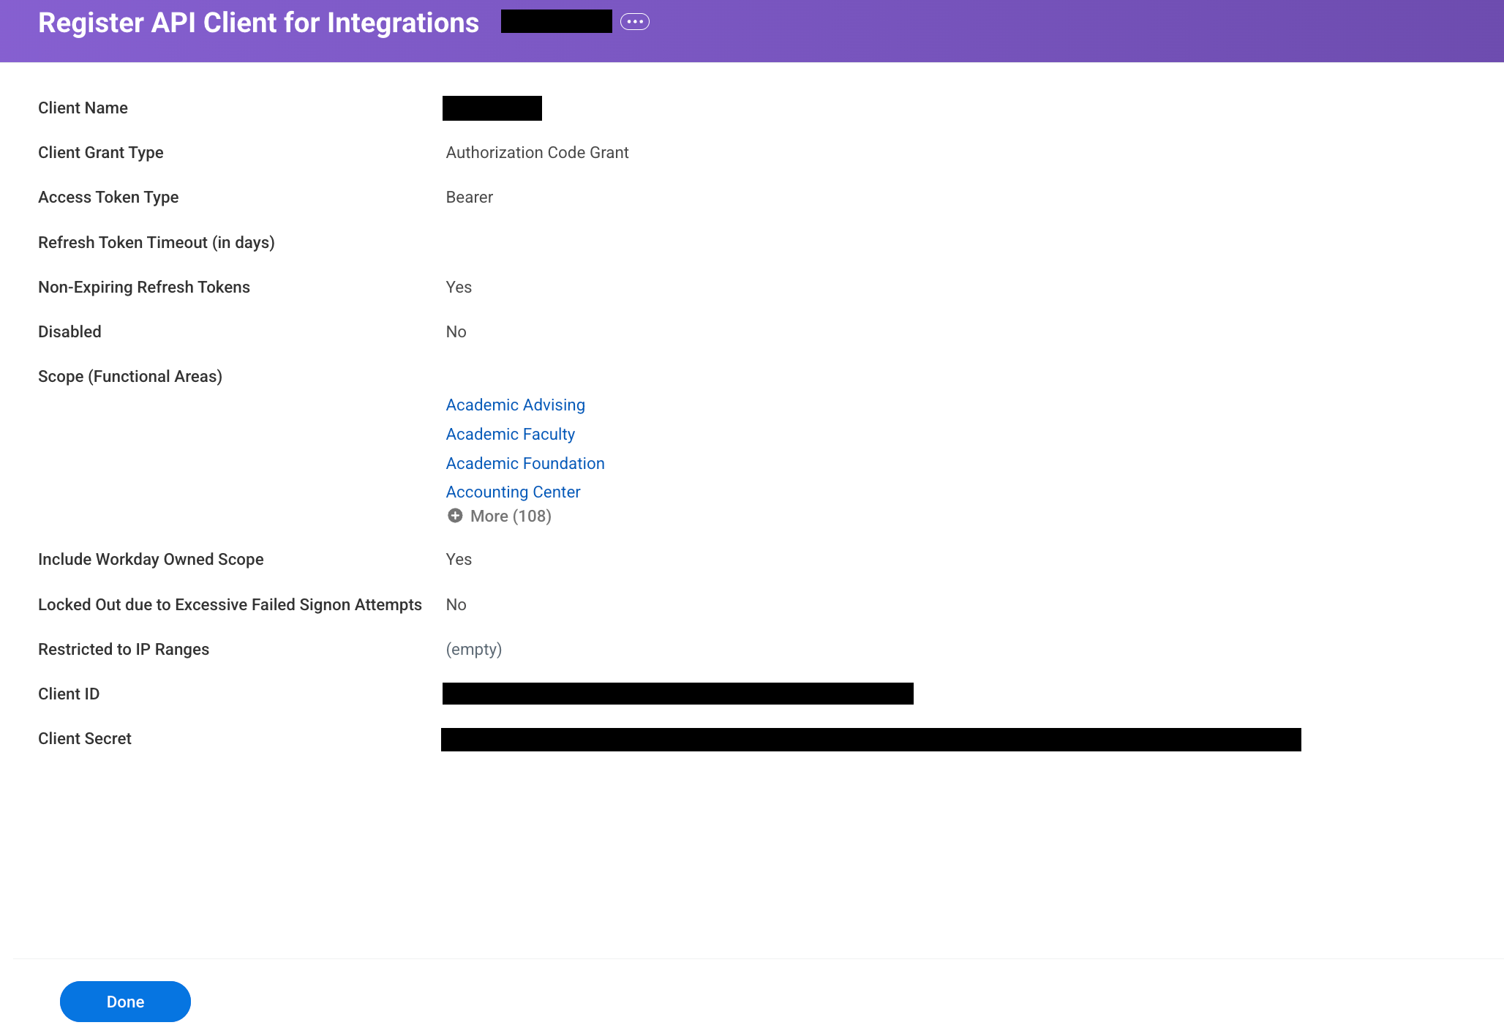Click the Client Secret label
Image resolution: width=1504 pixels, height=1036 pixels.
(x=84, y=738)
